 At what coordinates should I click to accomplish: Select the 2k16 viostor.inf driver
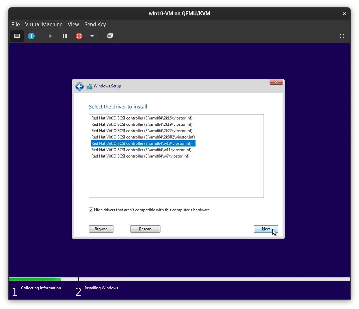[x=142, y=118]
